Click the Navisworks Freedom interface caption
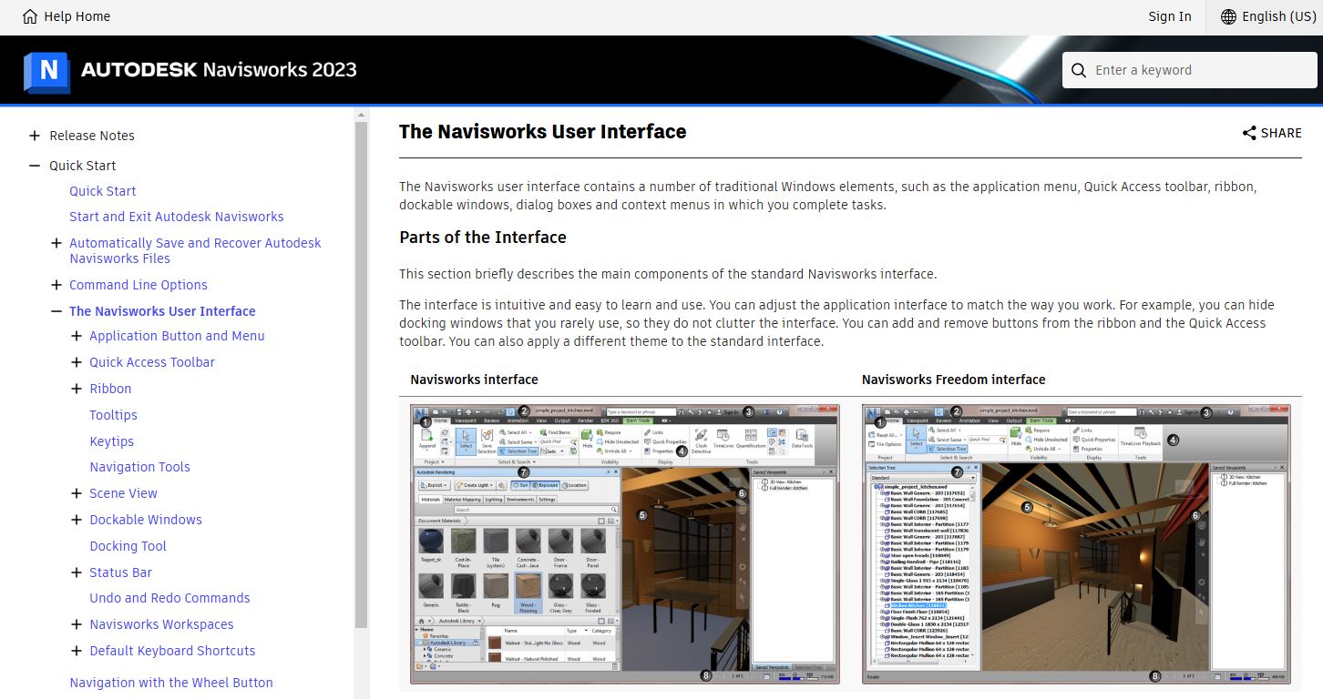Screen dimensions: 1323x699 pos(954,380)
